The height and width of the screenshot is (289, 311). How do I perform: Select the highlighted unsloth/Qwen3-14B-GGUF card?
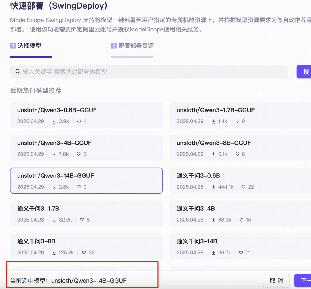86,181
